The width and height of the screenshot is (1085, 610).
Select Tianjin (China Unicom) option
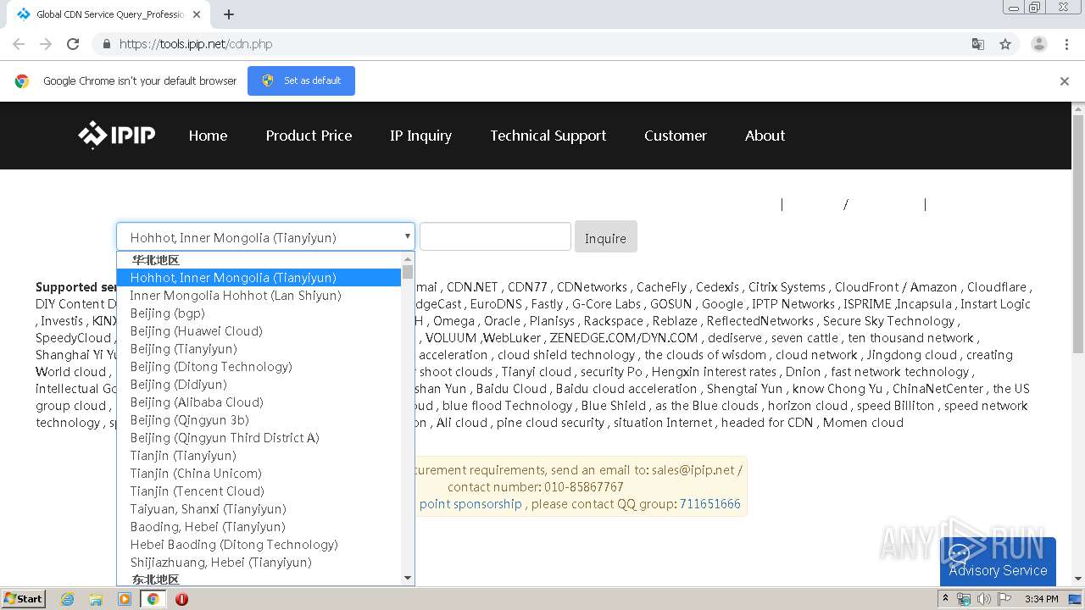(259, 473)
